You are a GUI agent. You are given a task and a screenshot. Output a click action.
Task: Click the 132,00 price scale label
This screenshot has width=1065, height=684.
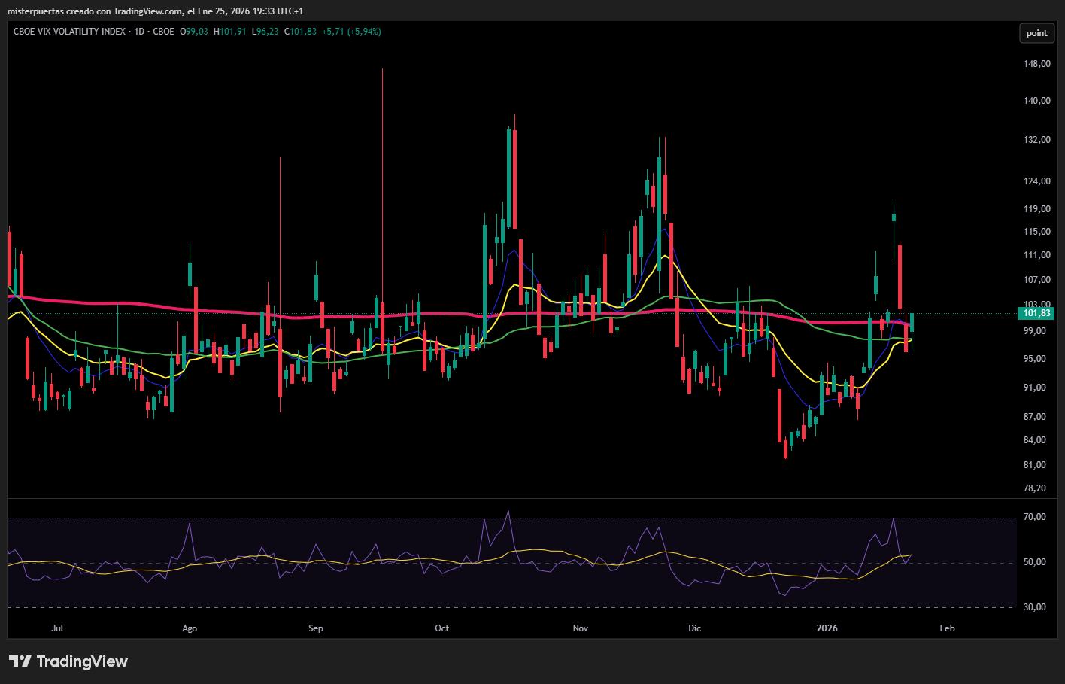pos(1036,140)
